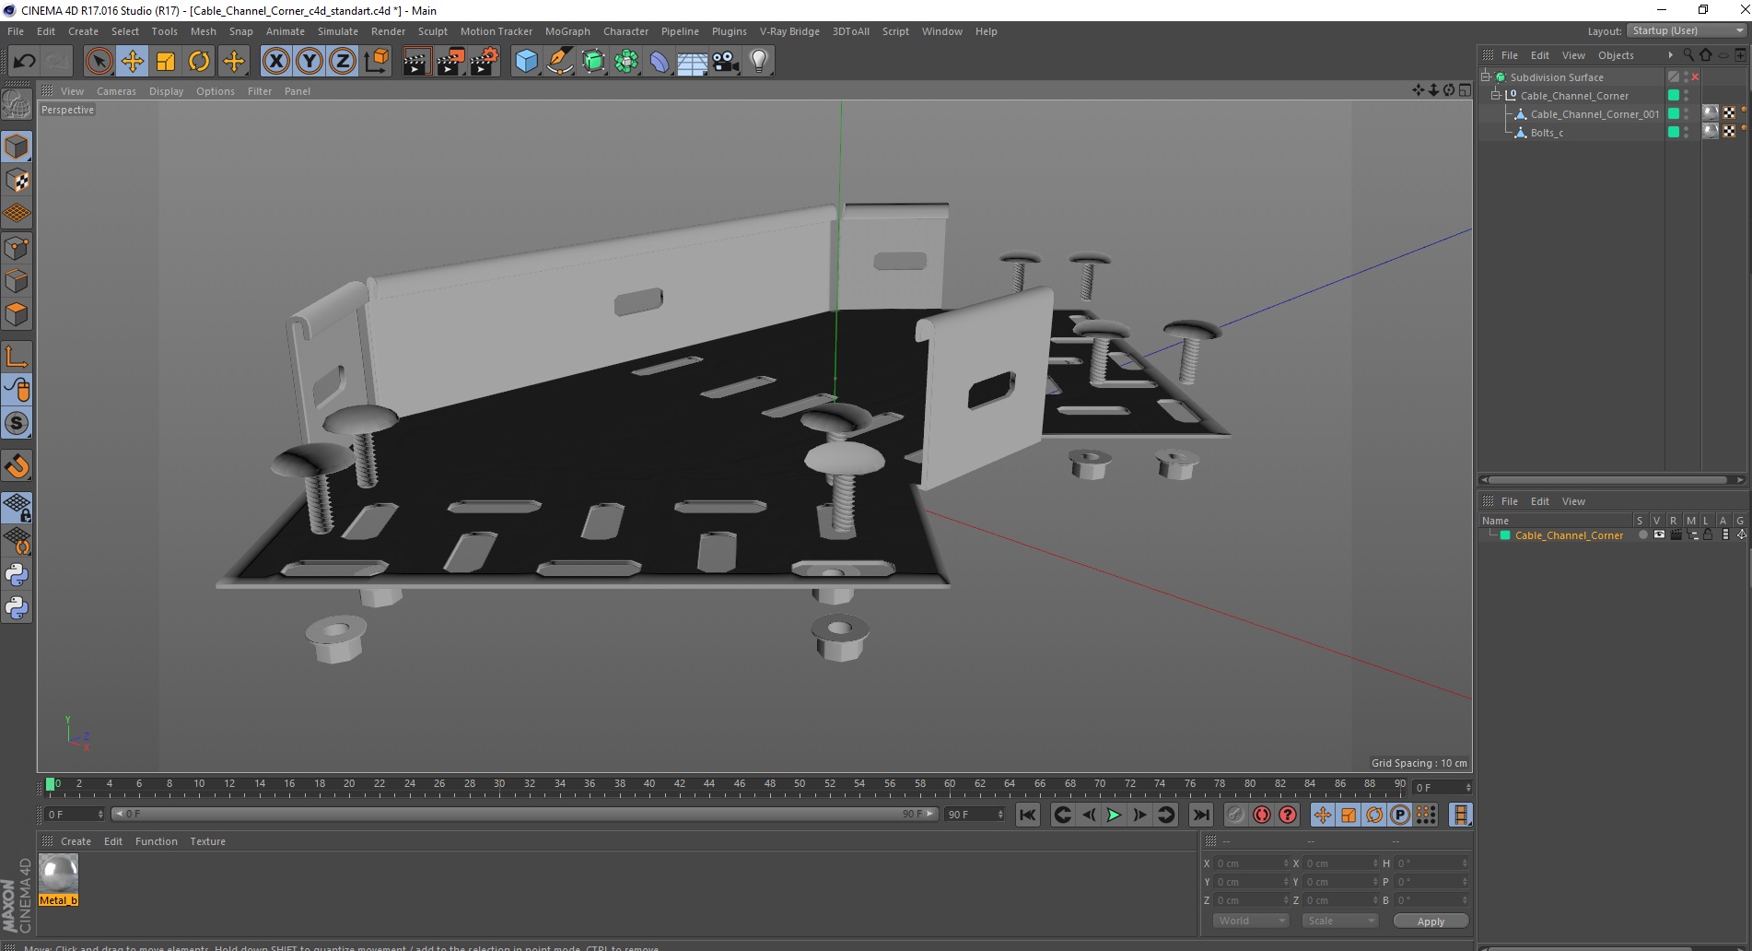Open the V-Ray Bridge menu
1752x951 pixels.
pyautogui.click(x=789, y=31)
